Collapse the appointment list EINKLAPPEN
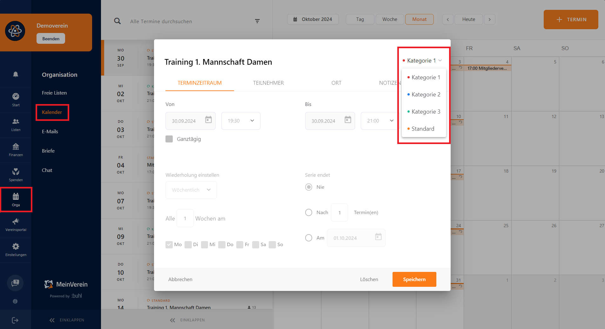This screenshot has height=329, width=605. coord(187,320)
